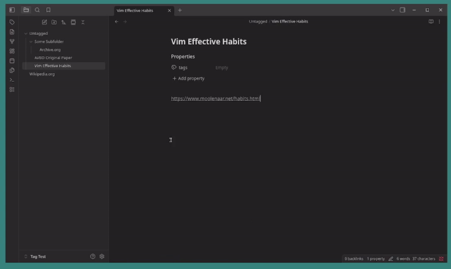
Task: Switch to Vim Effective Habits tab
Action: click(135, 10)
